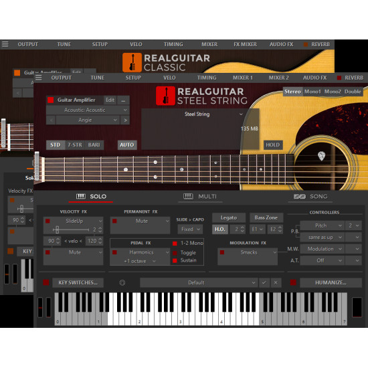Open Audio FX tab in Steel String
Screen dimensions: 368x368
tap(314, 78)
